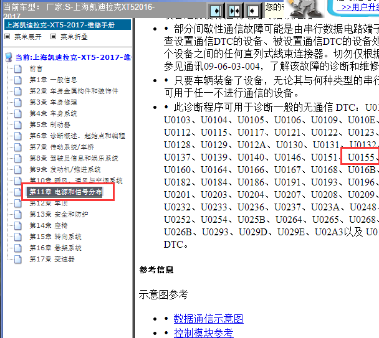379x338 pixels.
Task: Click page icon next to 第13章 安全和防护
Action: pos(18,214)
